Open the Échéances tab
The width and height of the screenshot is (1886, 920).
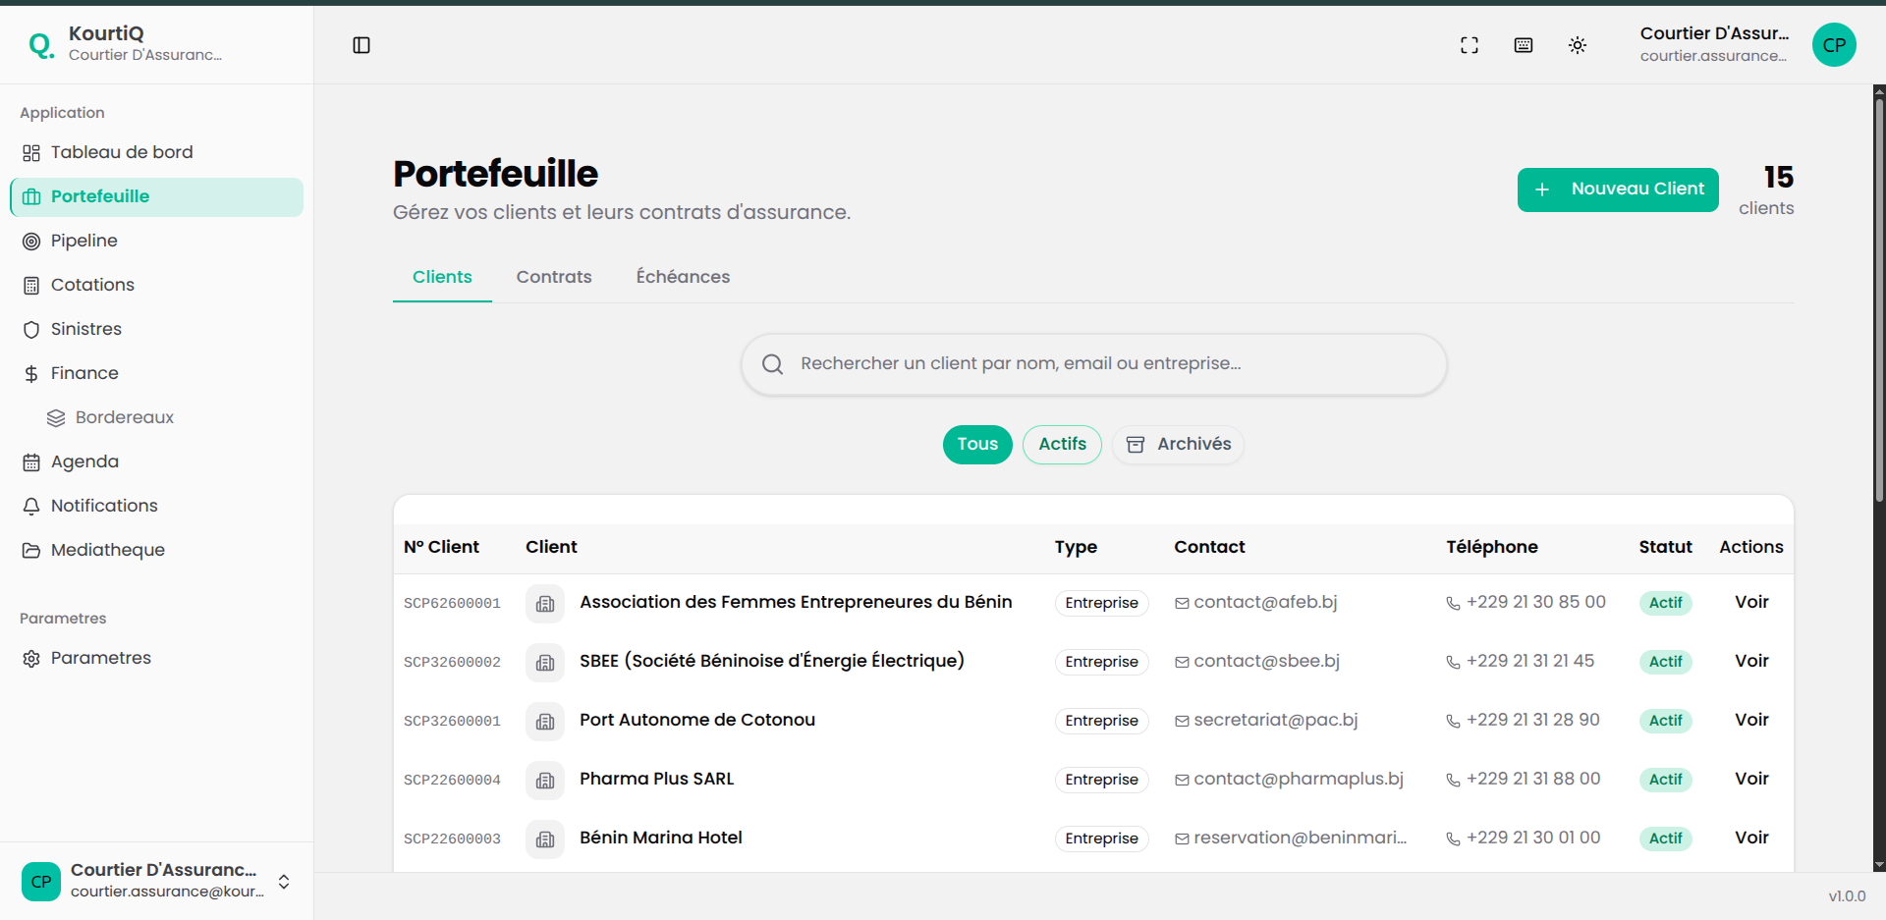click(683, 277)
